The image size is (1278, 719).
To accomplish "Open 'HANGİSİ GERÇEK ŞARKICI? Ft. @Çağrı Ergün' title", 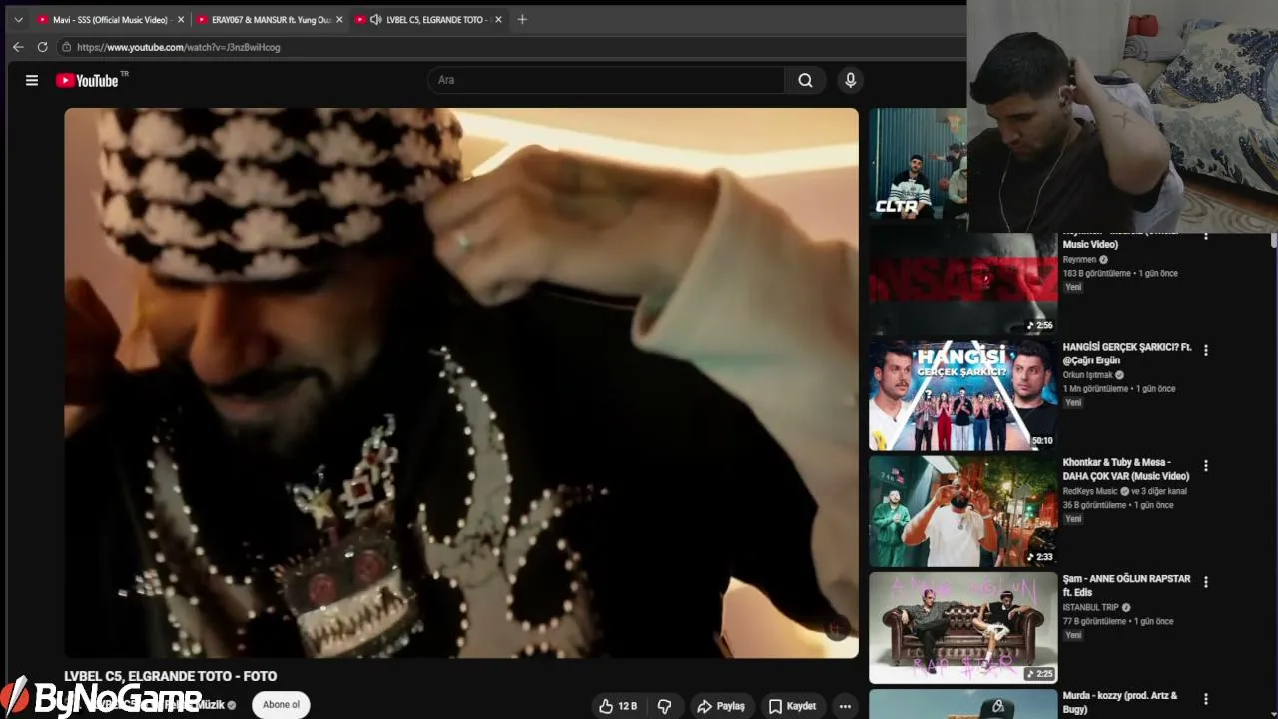I will click(1127, 354).
